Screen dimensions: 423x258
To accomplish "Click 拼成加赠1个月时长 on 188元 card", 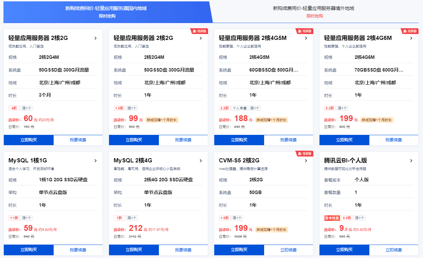I will click(x=272, y=120).
